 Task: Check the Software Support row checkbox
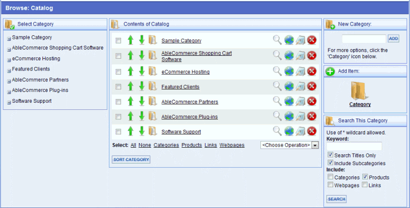pyautogui.click(x=118, y=132)
